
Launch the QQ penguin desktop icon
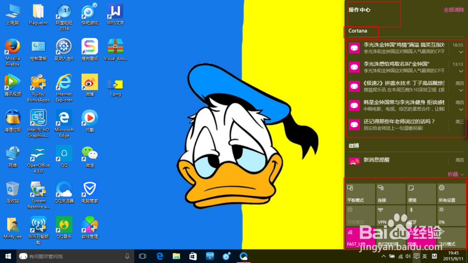(64, 156)
